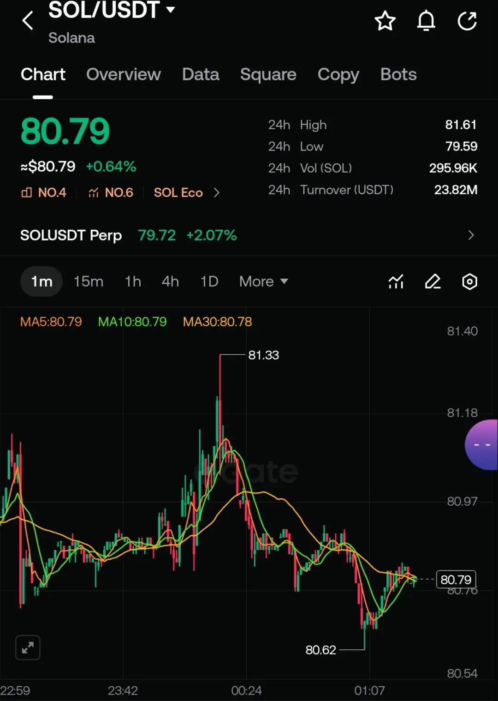This screenshot has width=498, height=701.
Task: Tap the 81.40 price axis label
Action: click(462, 331)
